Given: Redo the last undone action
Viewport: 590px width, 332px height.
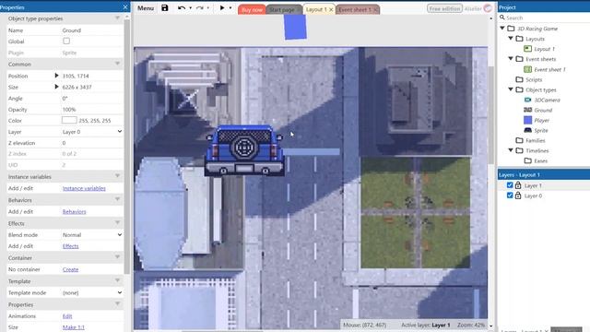Looking at the screenshot, I should click(x=200, y=8).
